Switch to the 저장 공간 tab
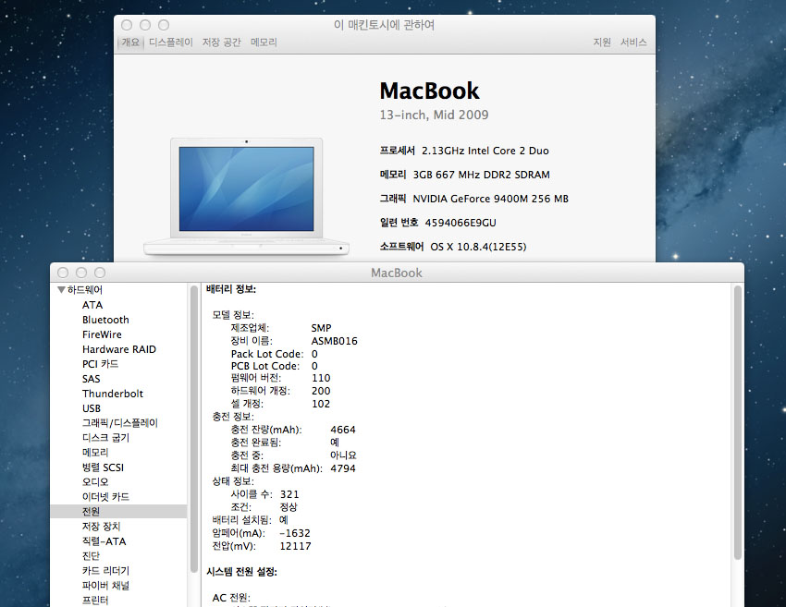Image resolution: width=786 pixels, height=607 pixels. pyautogui.click(x=221, y=42)
